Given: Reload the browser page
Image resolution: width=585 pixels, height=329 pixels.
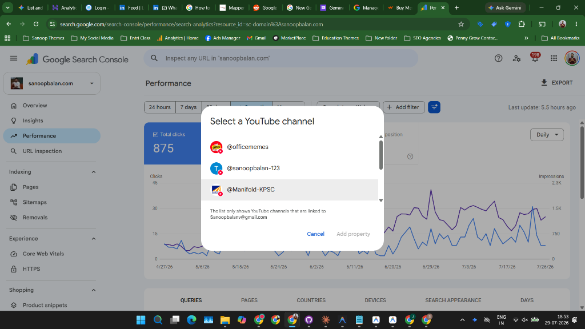Looking at the screenshot, I should 36,24.
